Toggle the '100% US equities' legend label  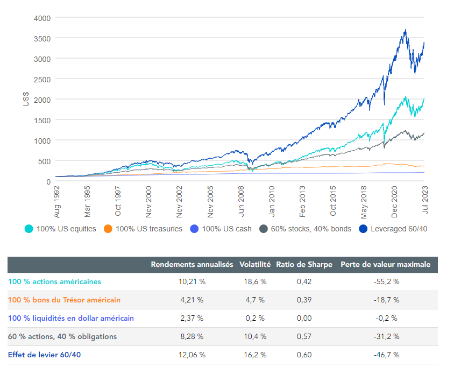[x=66, y=229]
